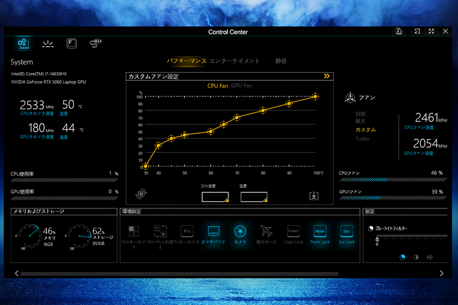Open the USB power delivery tab icon
Screen dimensions: 458x305
(95, 43)
